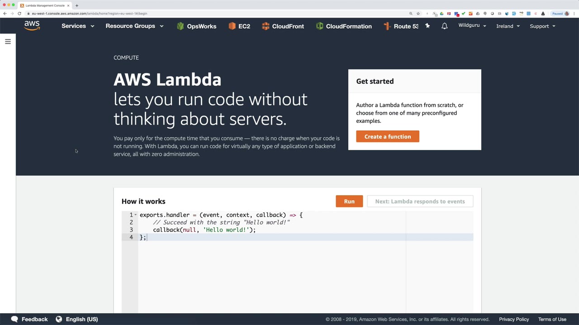This screenshot has width=579, height=325.
Task: Open the Privacy Policy link
Action: click(514, 319)
